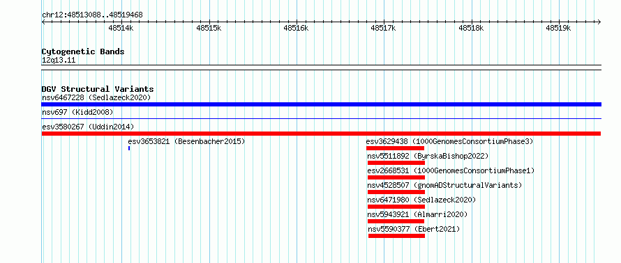The height and width of the screenshot is (263, 621).
Task: Open esv2668531 (1000GenomesConsortiumPhase1) label
Action: (x=451, y=170)
